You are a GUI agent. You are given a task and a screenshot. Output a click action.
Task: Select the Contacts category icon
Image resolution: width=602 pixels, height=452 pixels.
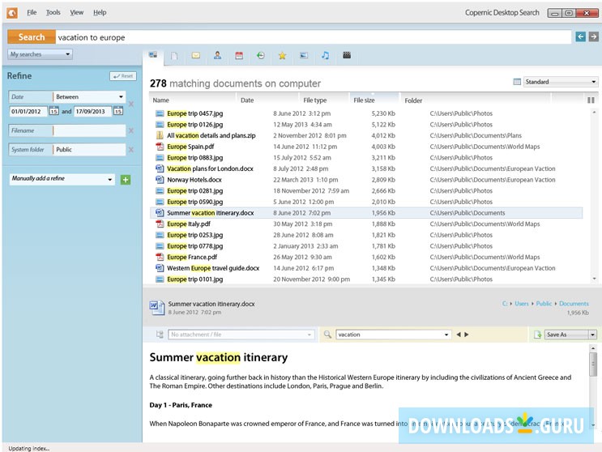tap(217, 56)
